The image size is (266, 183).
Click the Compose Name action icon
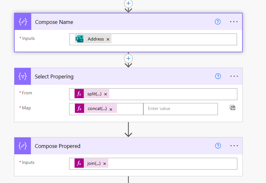click(23, 22)
